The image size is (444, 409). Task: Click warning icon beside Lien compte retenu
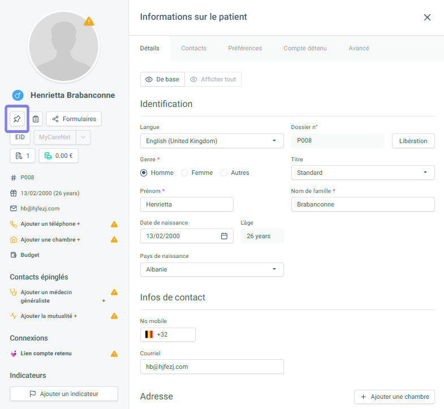[x=114, y=354]
